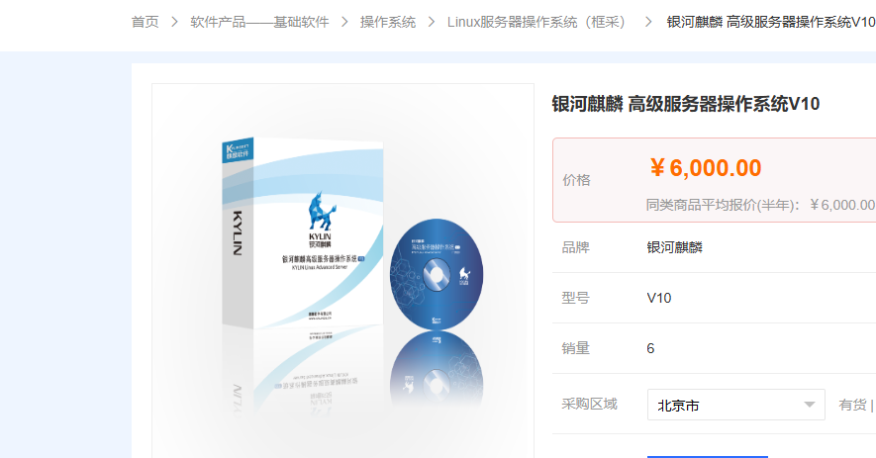The width and height of the screenshot is (876, 458).
Task: Click the 型号 label
Action: (575, 298)
